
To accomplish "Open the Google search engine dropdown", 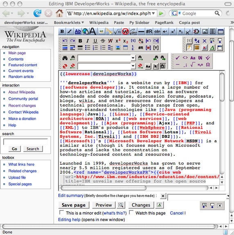I will coord(180,13).
